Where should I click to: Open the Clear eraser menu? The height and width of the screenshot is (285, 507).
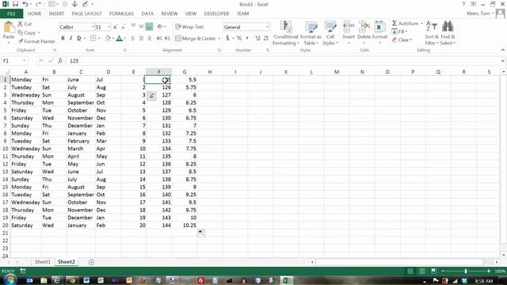pos(402,40)
